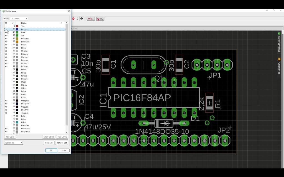
Task: Open the Fusion Sync side tab
Action: click(x=279, y=66)
